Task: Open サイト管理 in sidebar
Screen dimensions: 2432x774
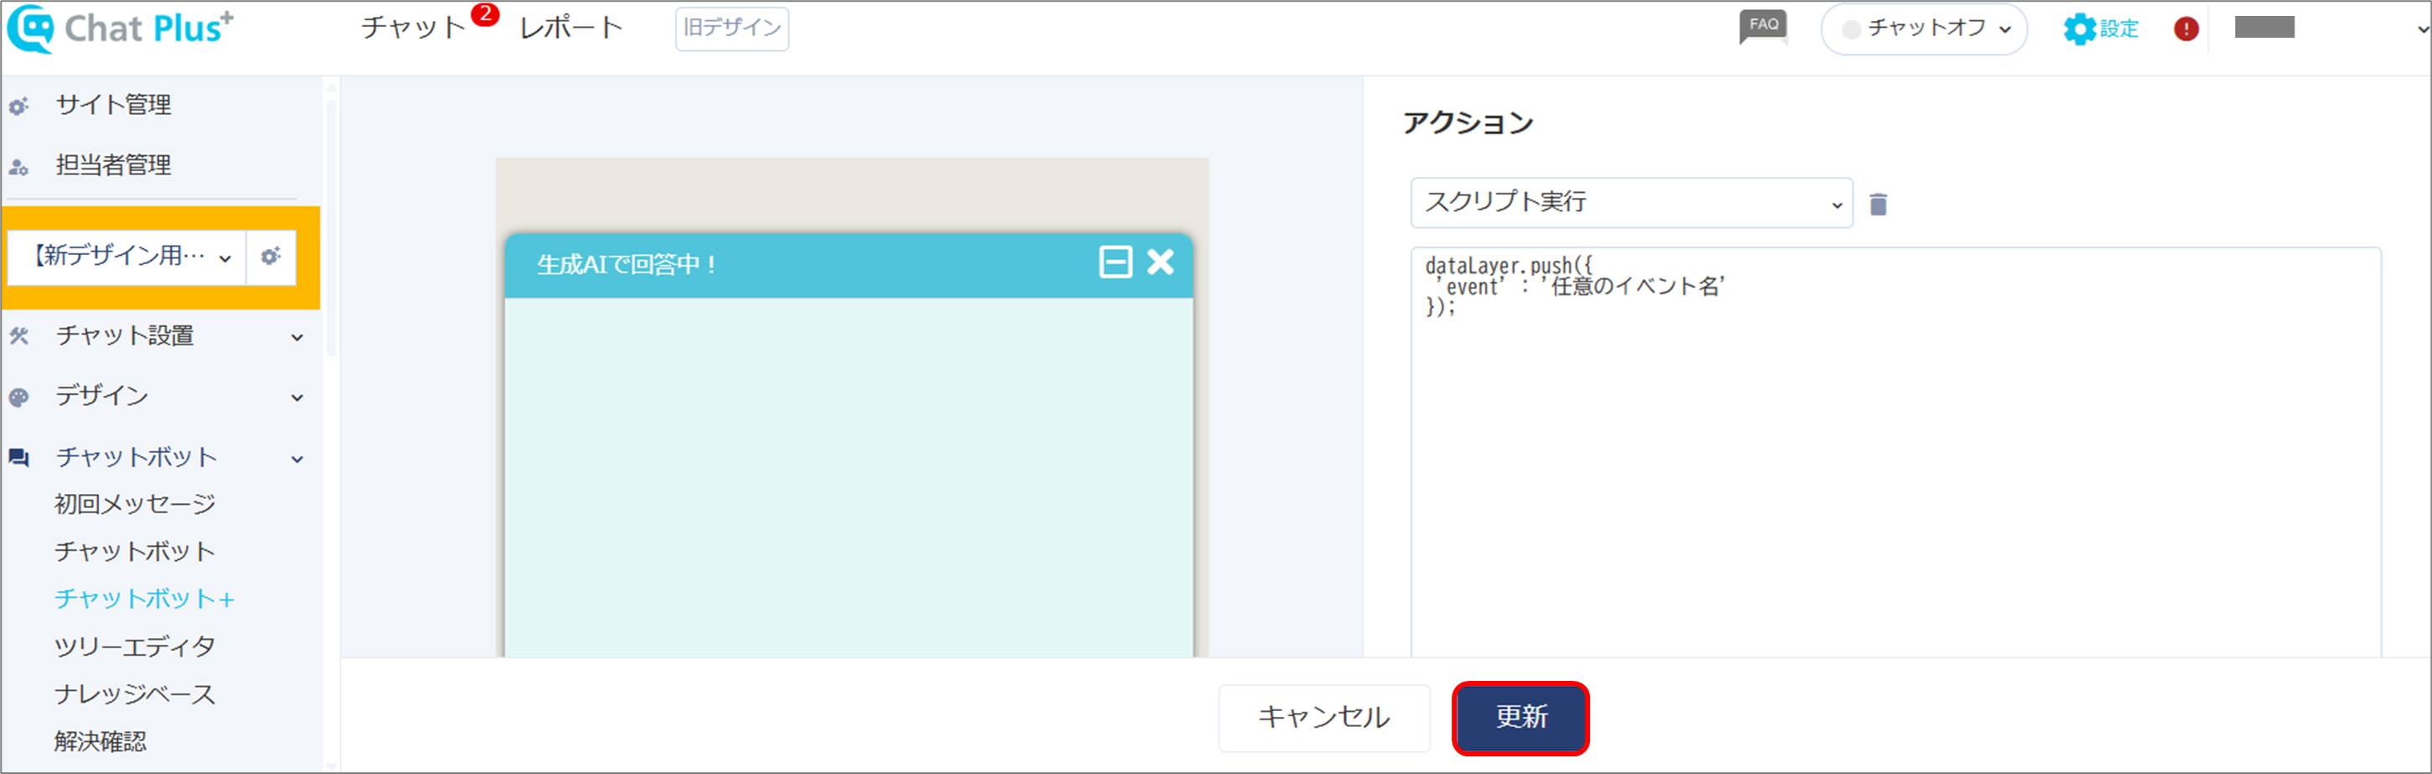Action: [x=113, y=105]
